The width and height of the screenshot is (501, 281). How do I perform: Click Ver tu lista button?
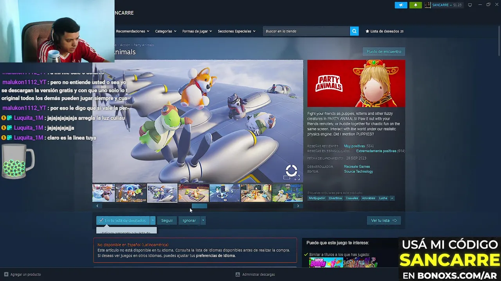coord(384,221)
